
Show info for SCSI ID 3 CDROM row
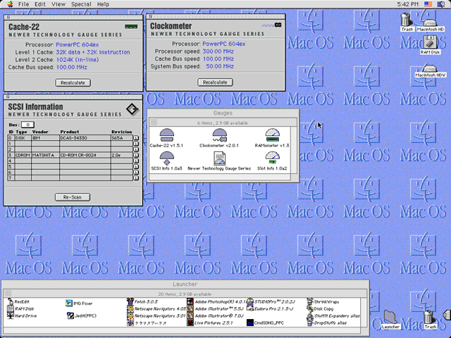point(136,155)
